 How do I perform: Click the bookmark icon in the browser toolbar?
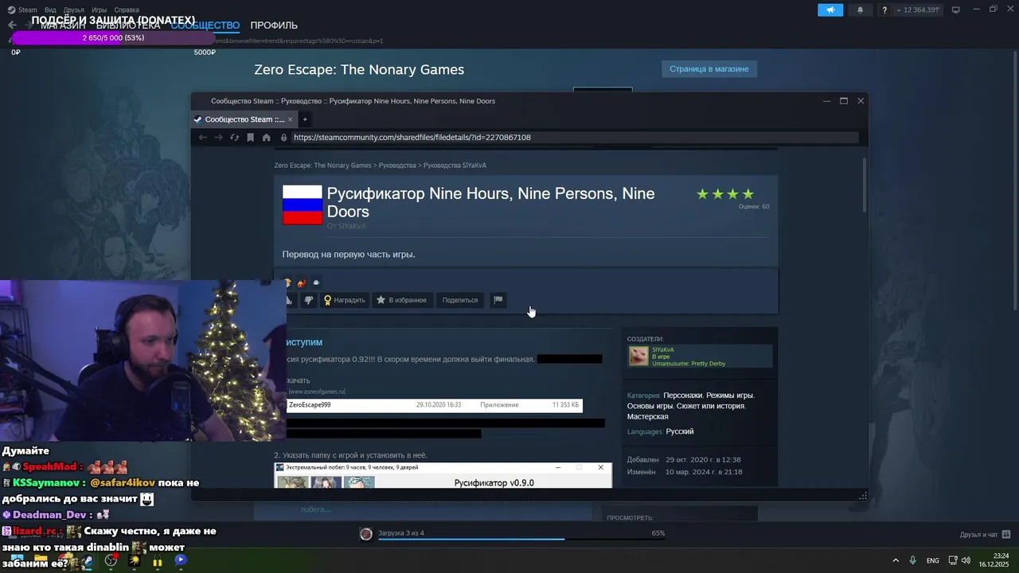click(250, 138)
